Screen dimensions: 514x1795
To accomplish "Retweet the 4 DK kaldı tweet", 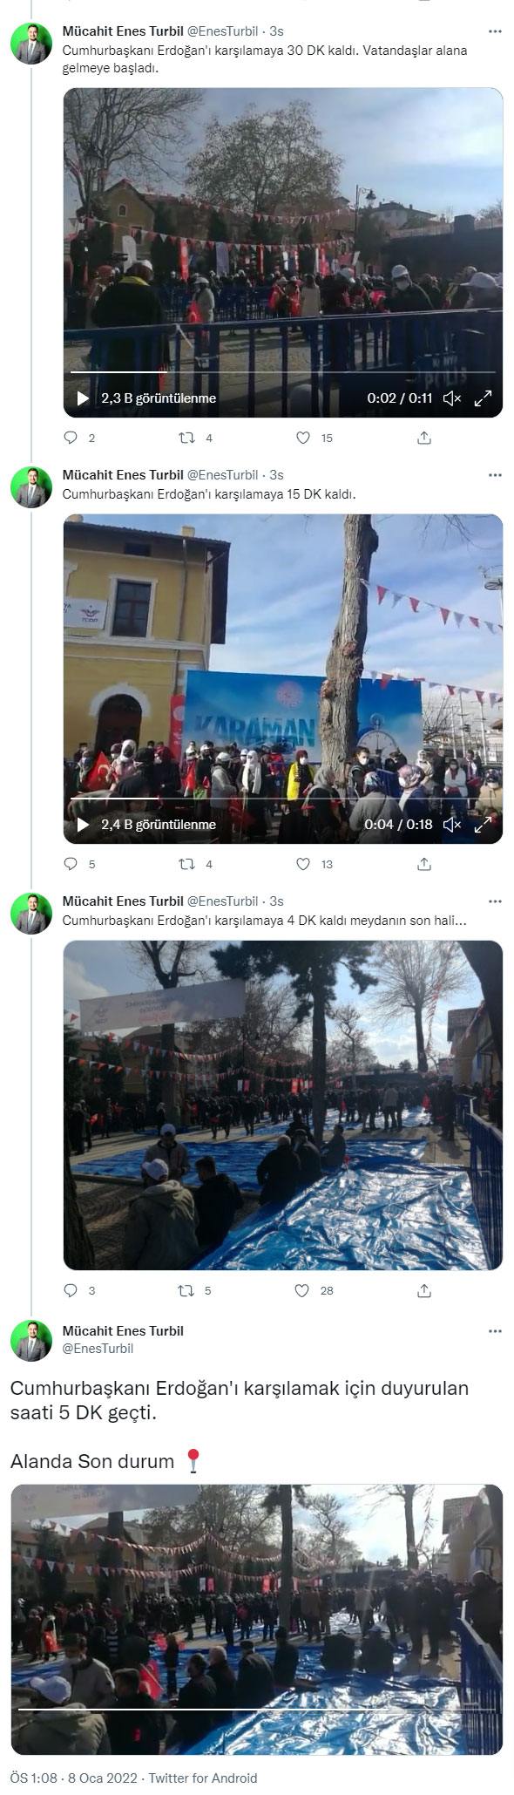I will (186, 1290).
